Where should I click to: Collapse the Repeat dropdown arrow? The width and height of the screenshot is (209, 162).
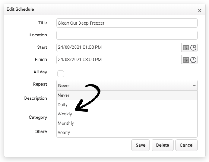click(x=194, y=86)
